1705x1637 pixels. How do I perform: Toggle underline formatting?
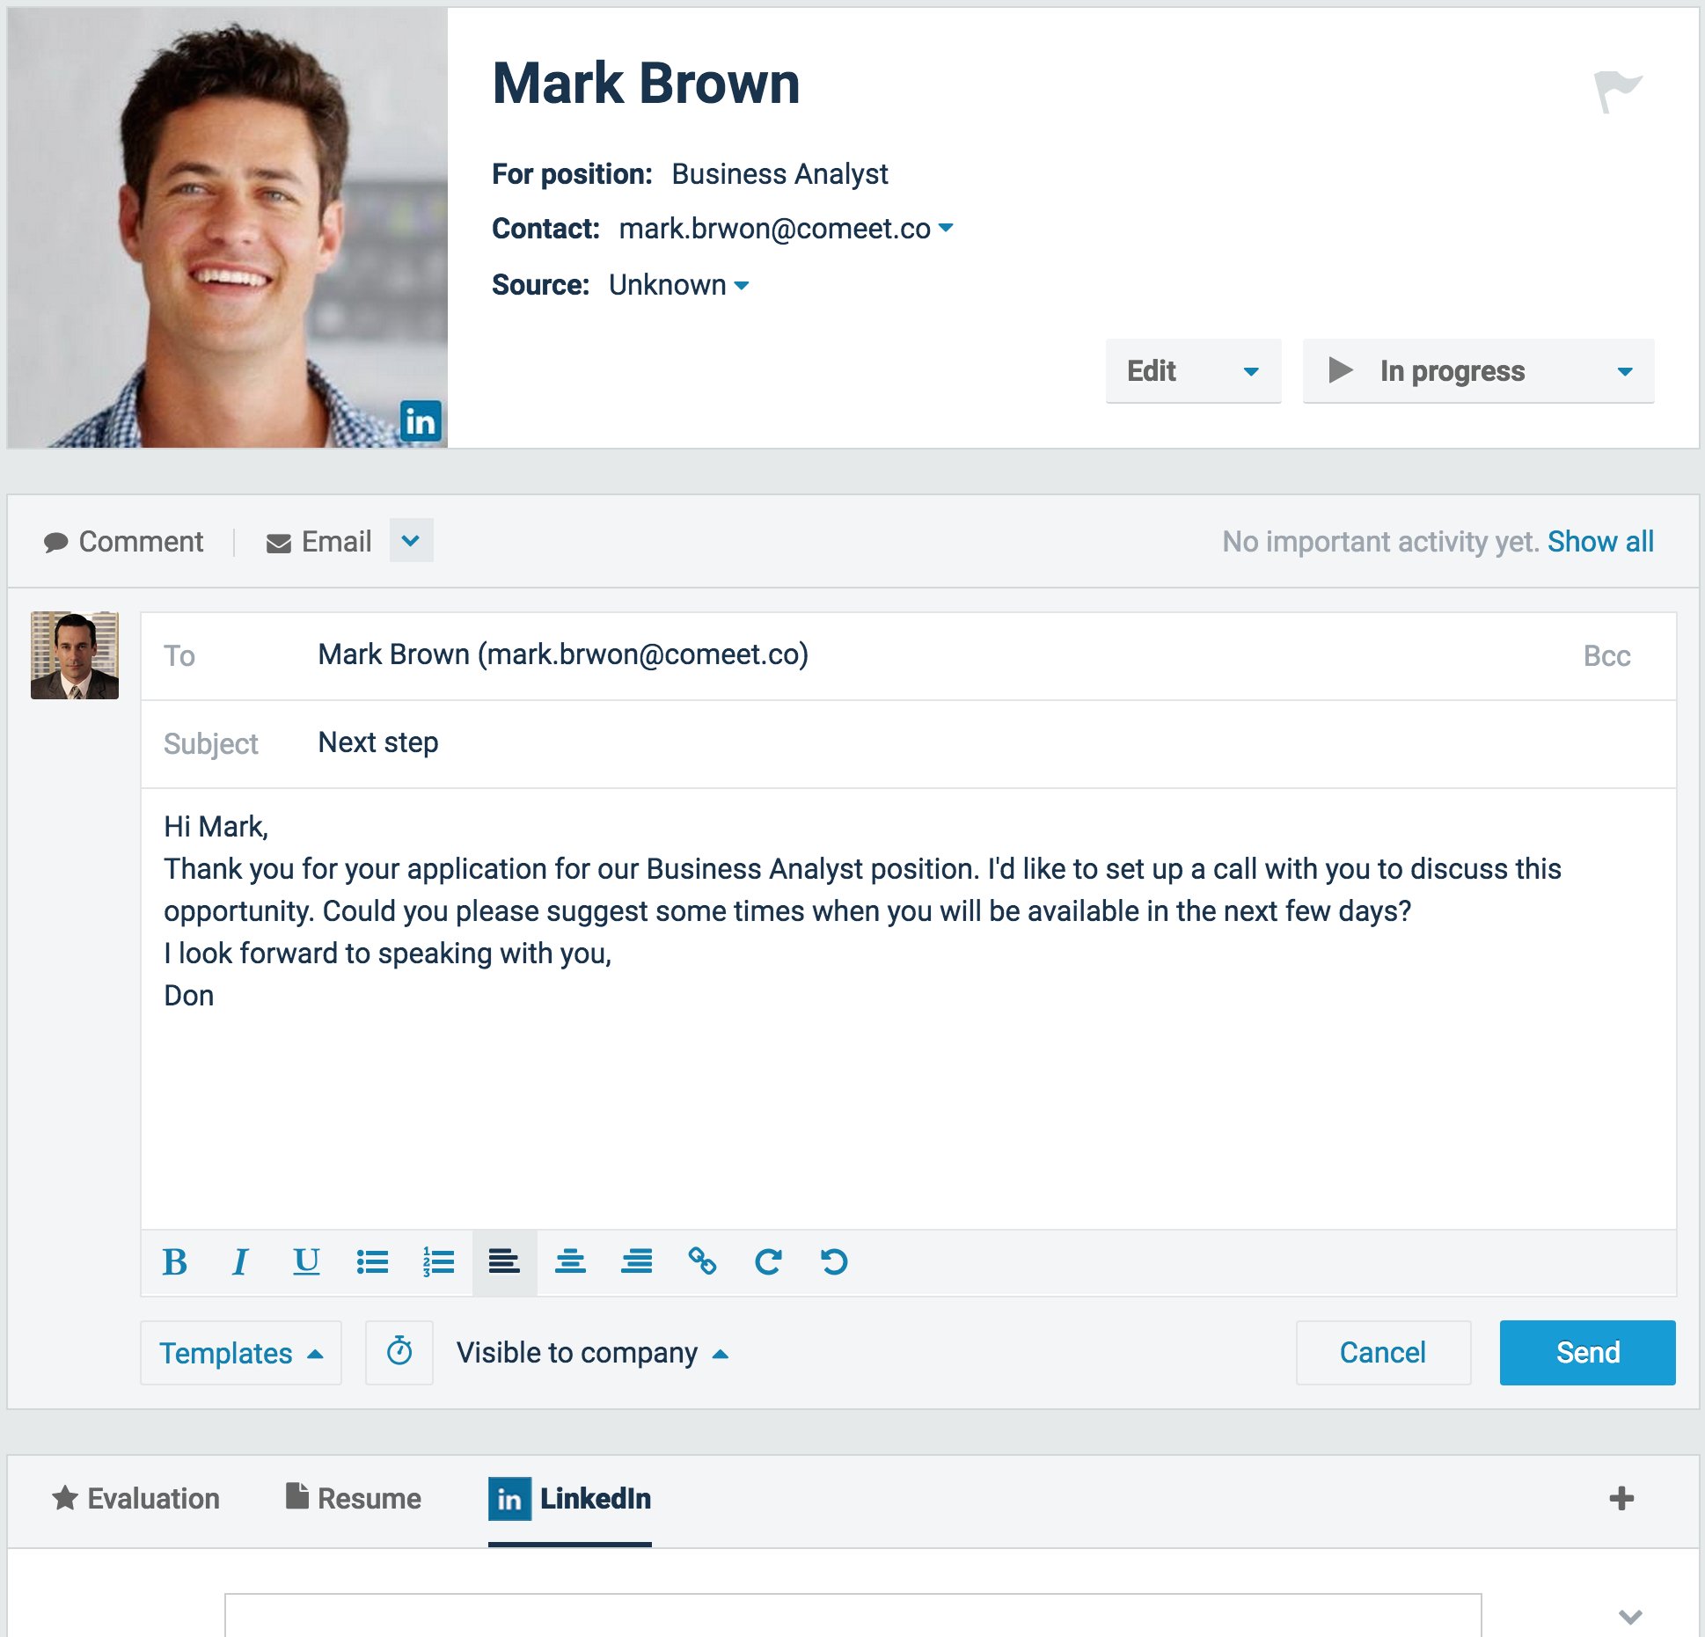(x=306, y=1262)
